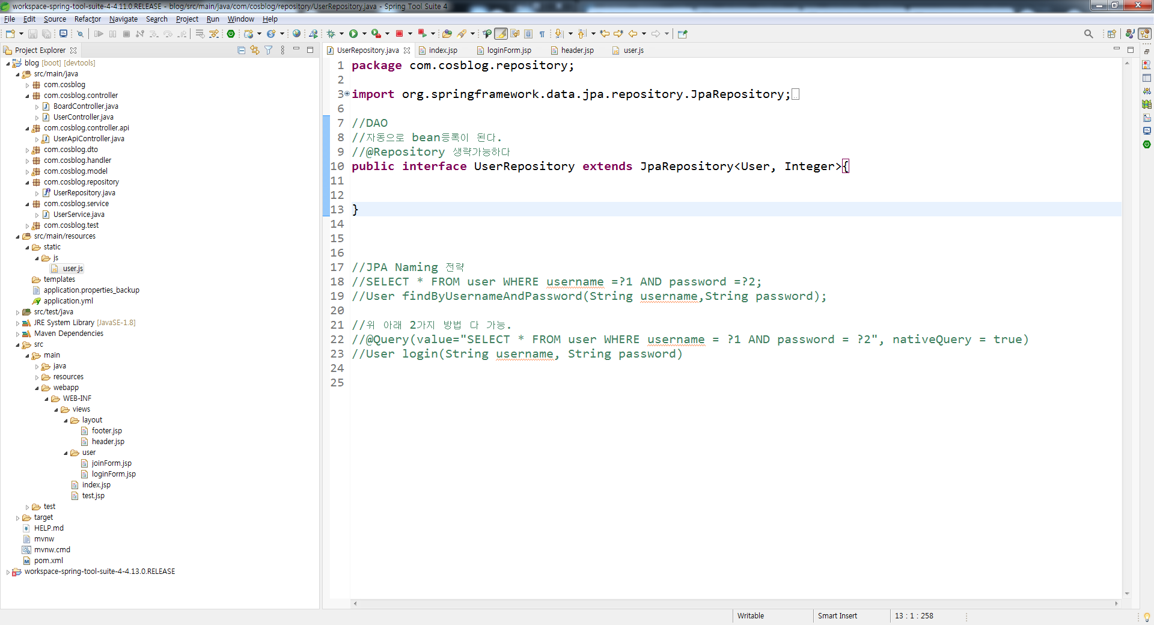Screen dimensions: 1154x625
Task: Click the red Stop application icon
Action: [399, 34]
